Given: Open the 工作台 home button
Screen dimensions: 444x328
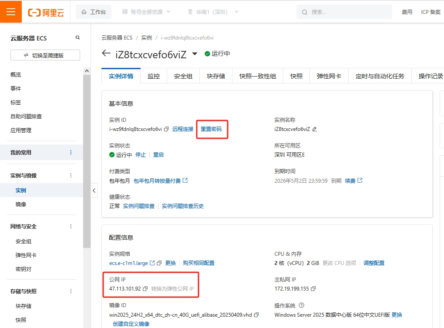Looking at the screenshot, I should click(94, 12).
